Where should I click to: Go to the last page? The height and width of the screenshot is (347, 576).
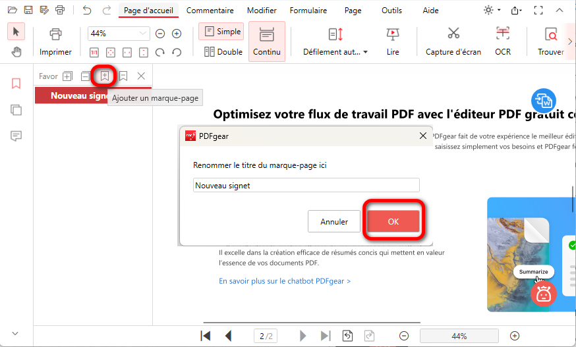pos(326,336)
